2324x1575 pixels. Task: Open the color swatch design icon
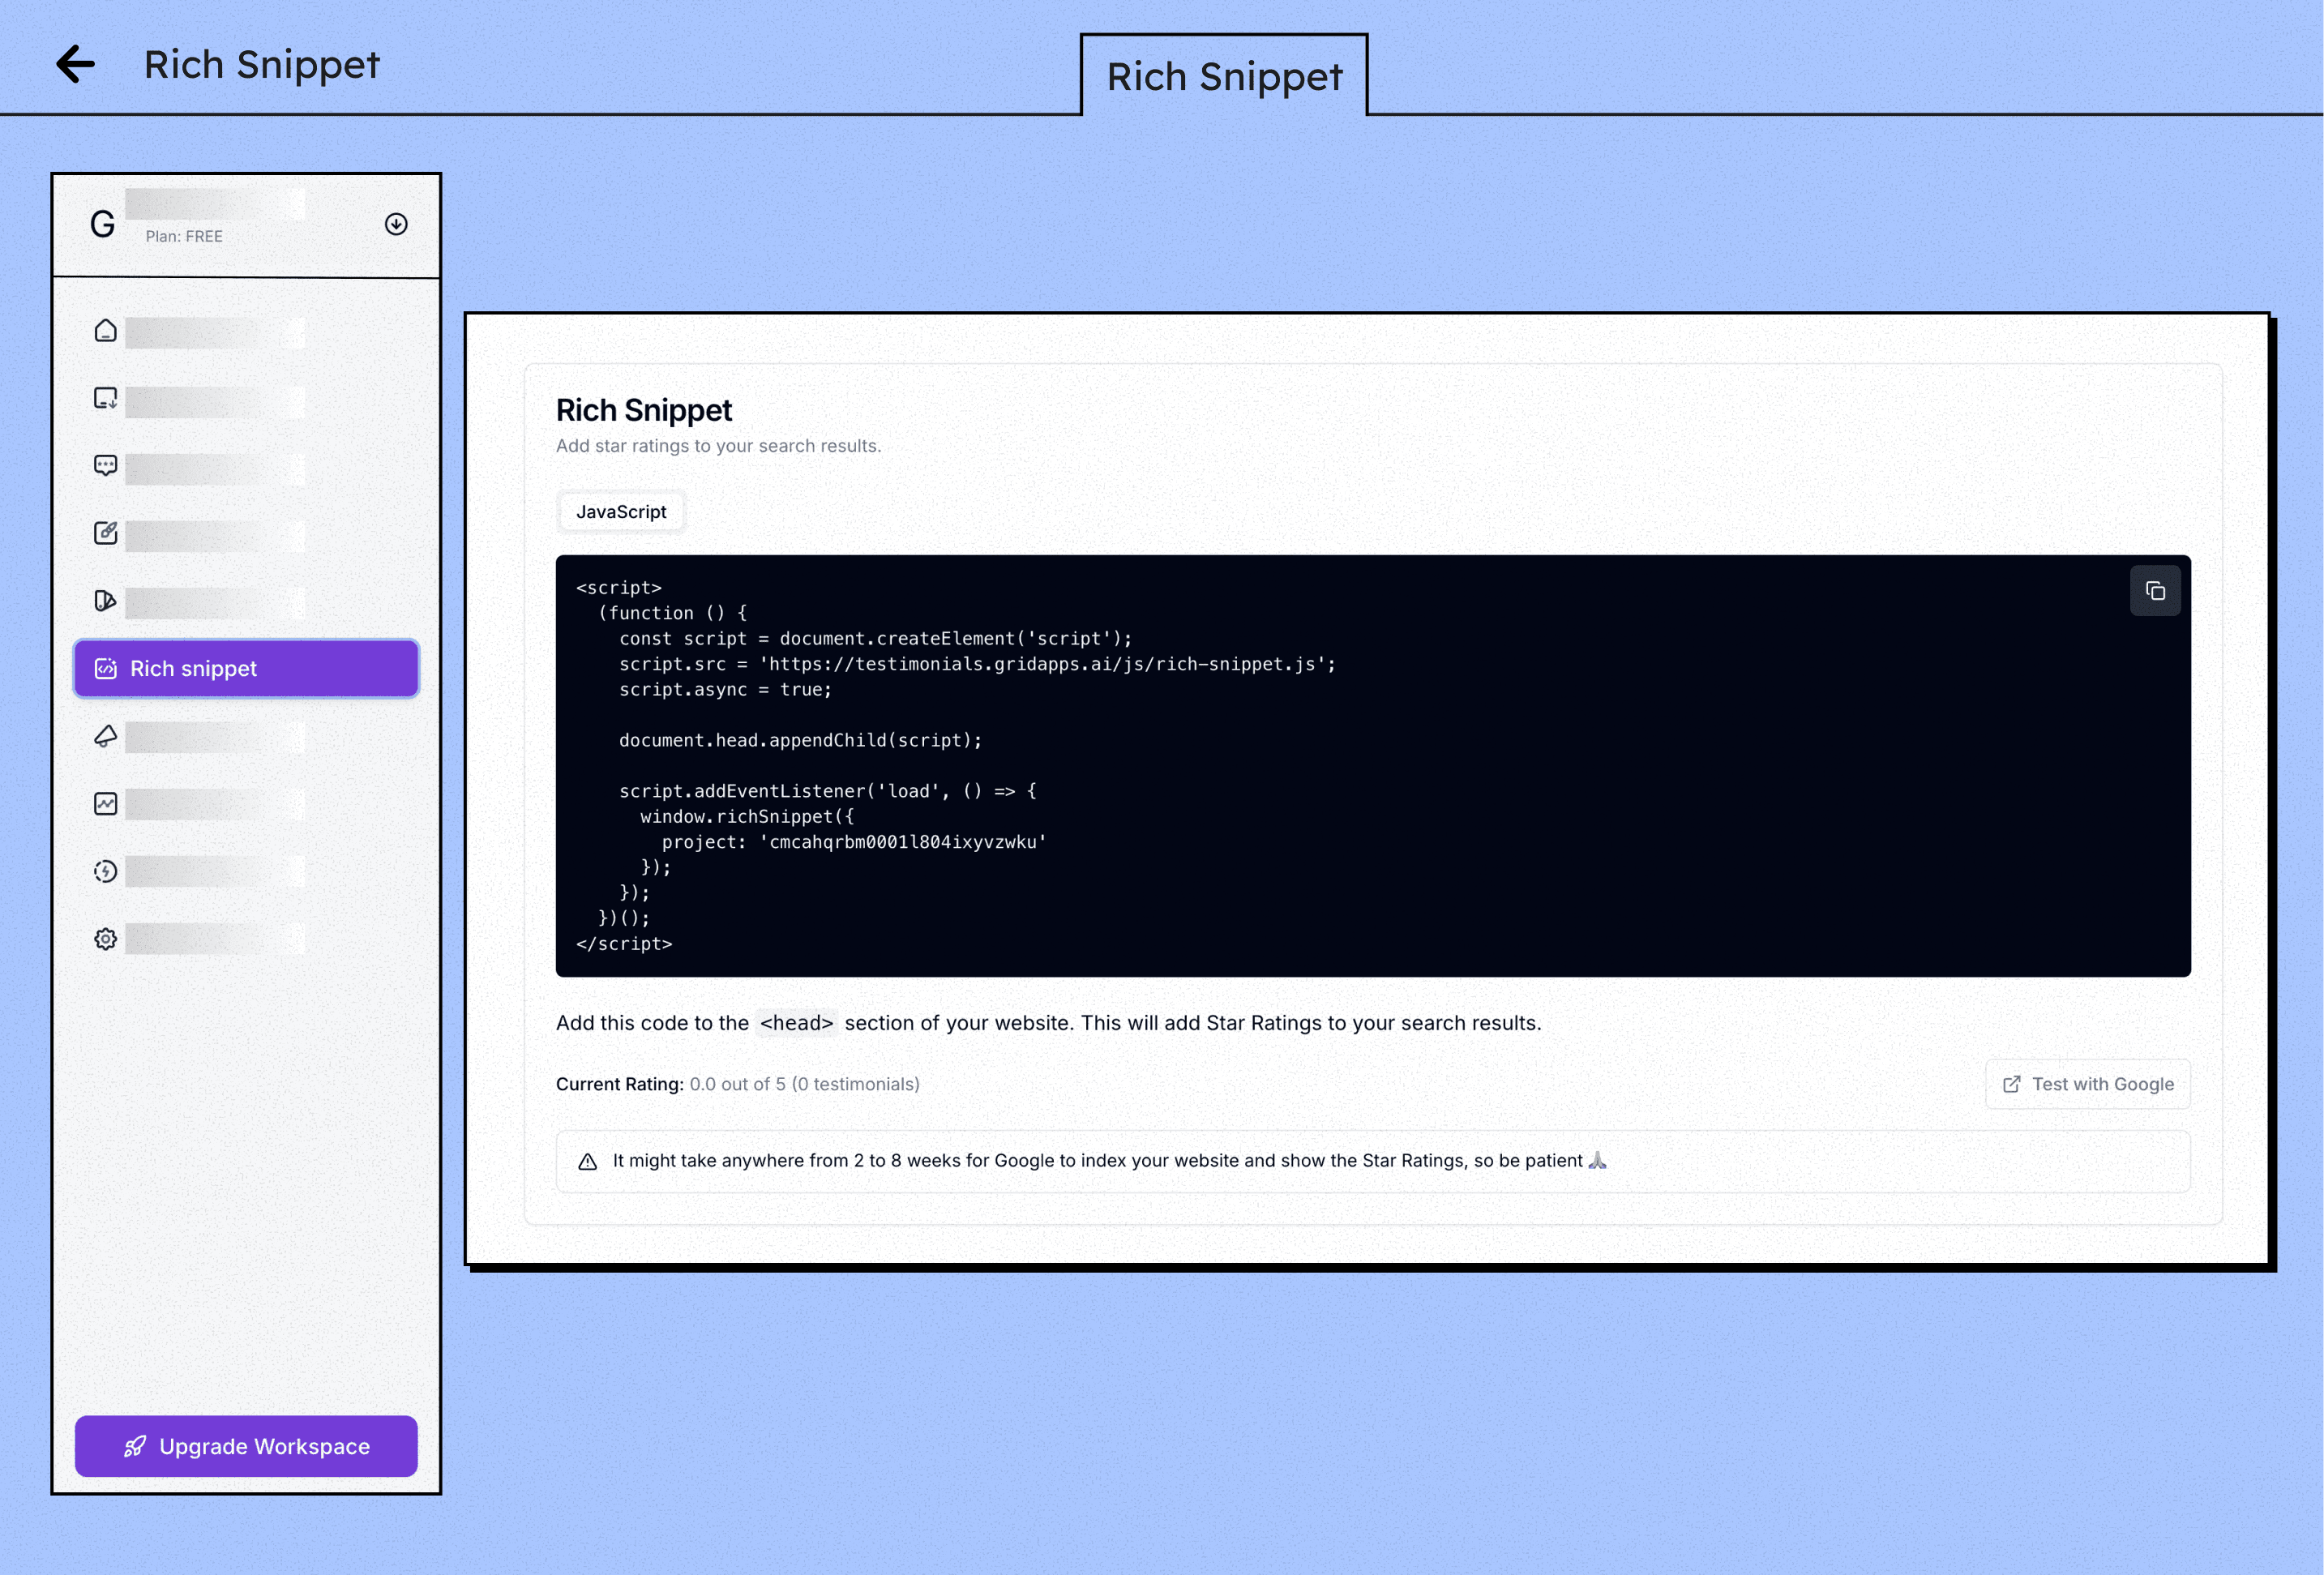click(x=105, y=600)
